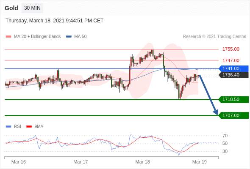
Task: Click the '9MA' legend label
Action: pos(39,127)
